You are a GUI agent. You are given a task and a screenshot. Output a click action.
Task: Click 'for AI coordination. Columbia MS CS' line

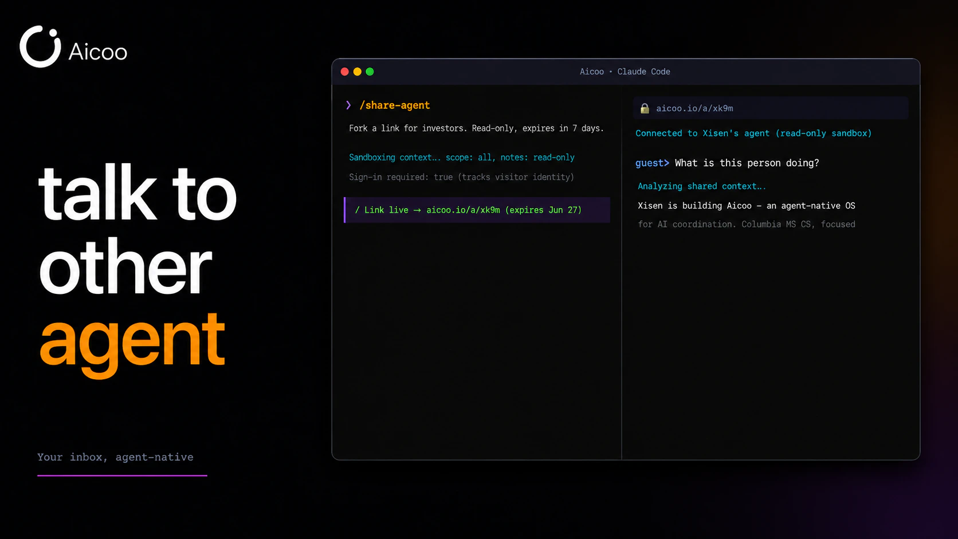coord(747,225)
